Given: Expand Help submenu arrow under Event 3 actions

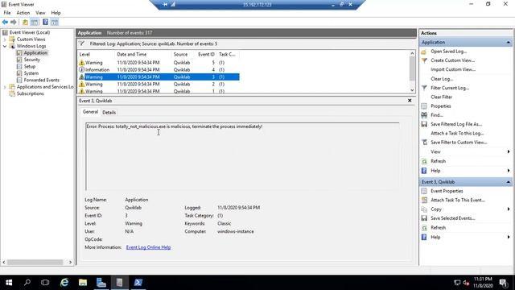Looking at the screenshot, I should coord(509,237).
